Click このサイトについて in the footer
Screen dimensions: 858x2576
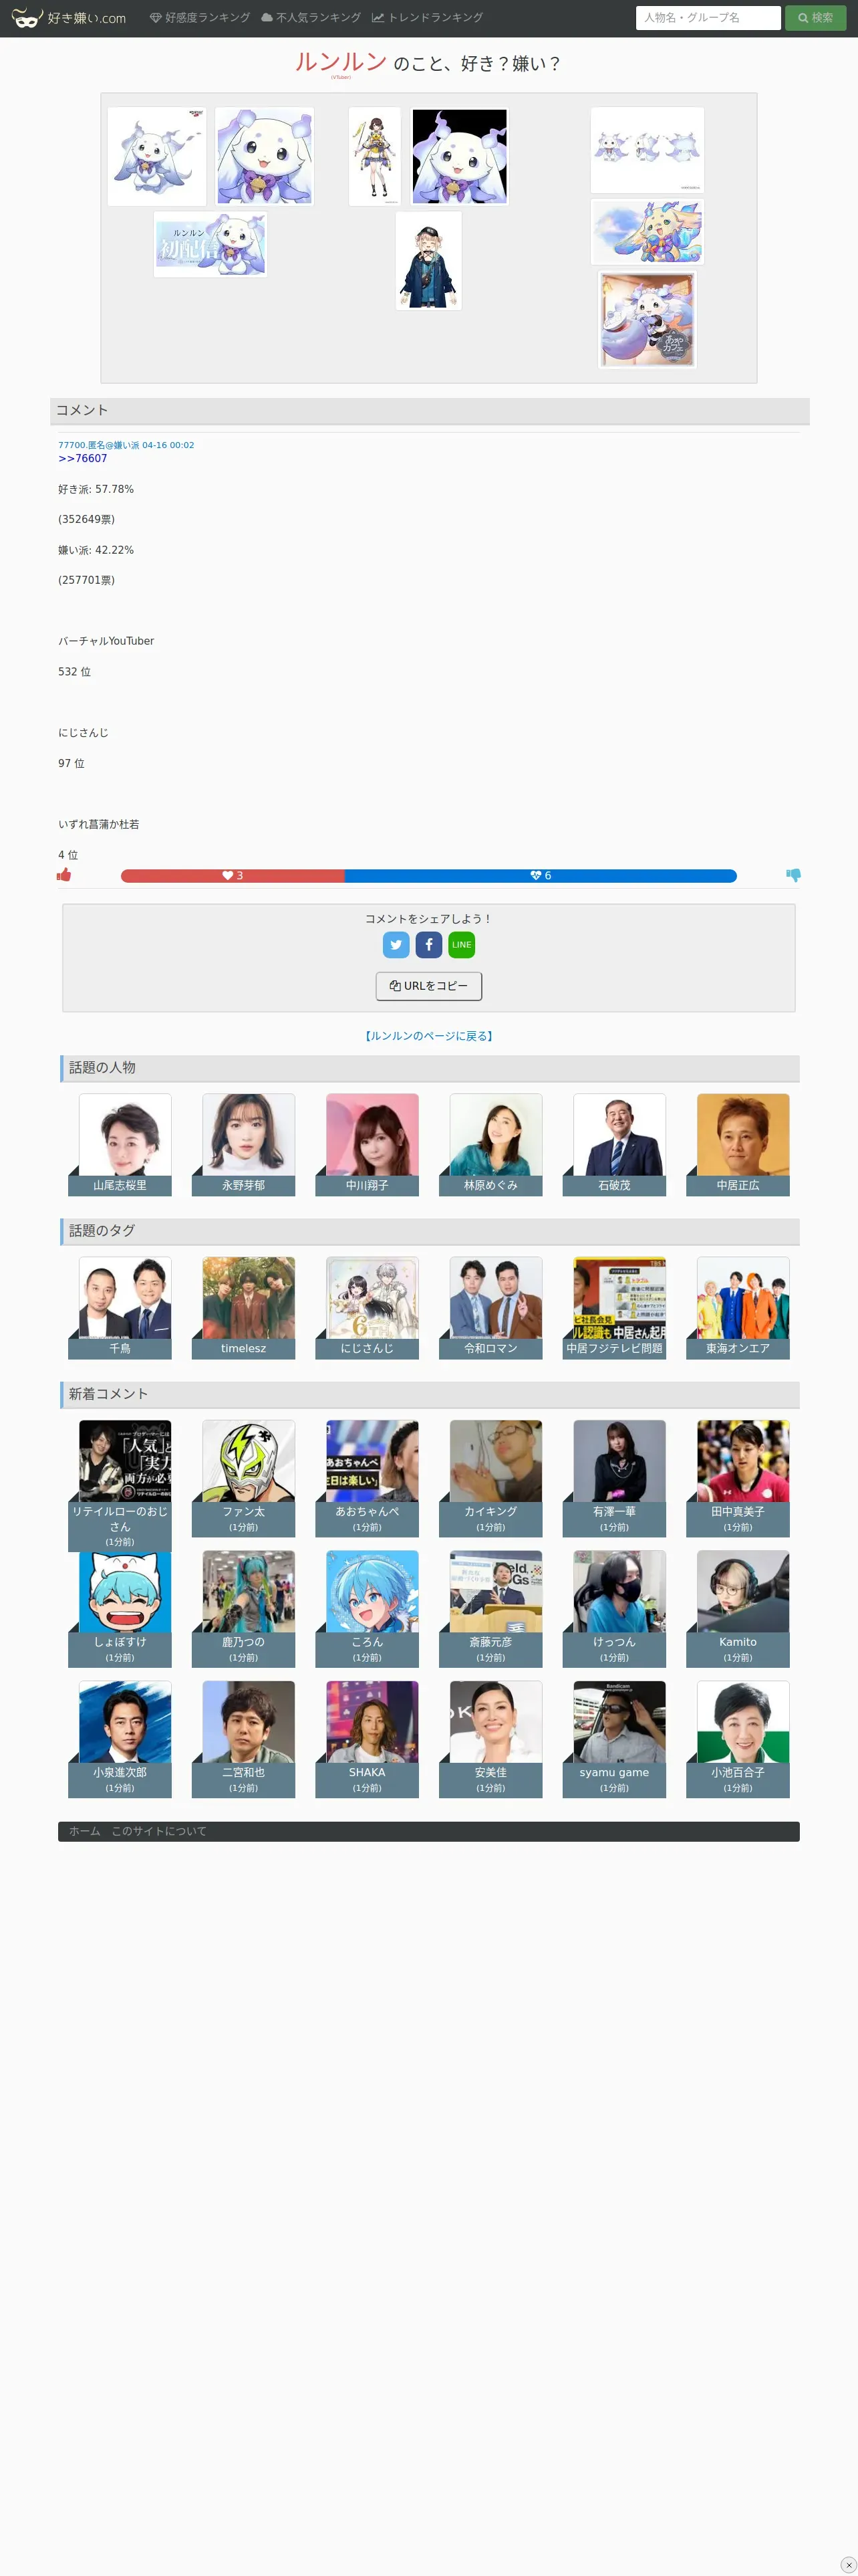[159, 1831]
